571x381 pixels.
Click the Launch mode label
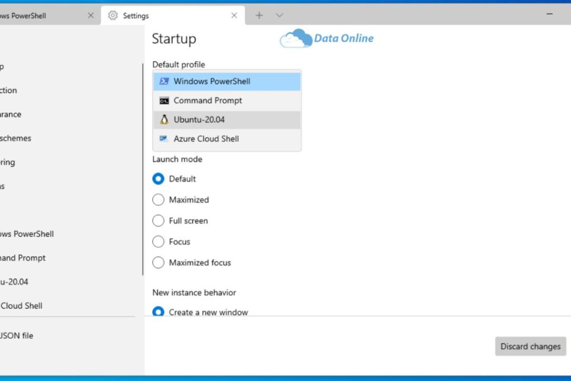[177, 159]
